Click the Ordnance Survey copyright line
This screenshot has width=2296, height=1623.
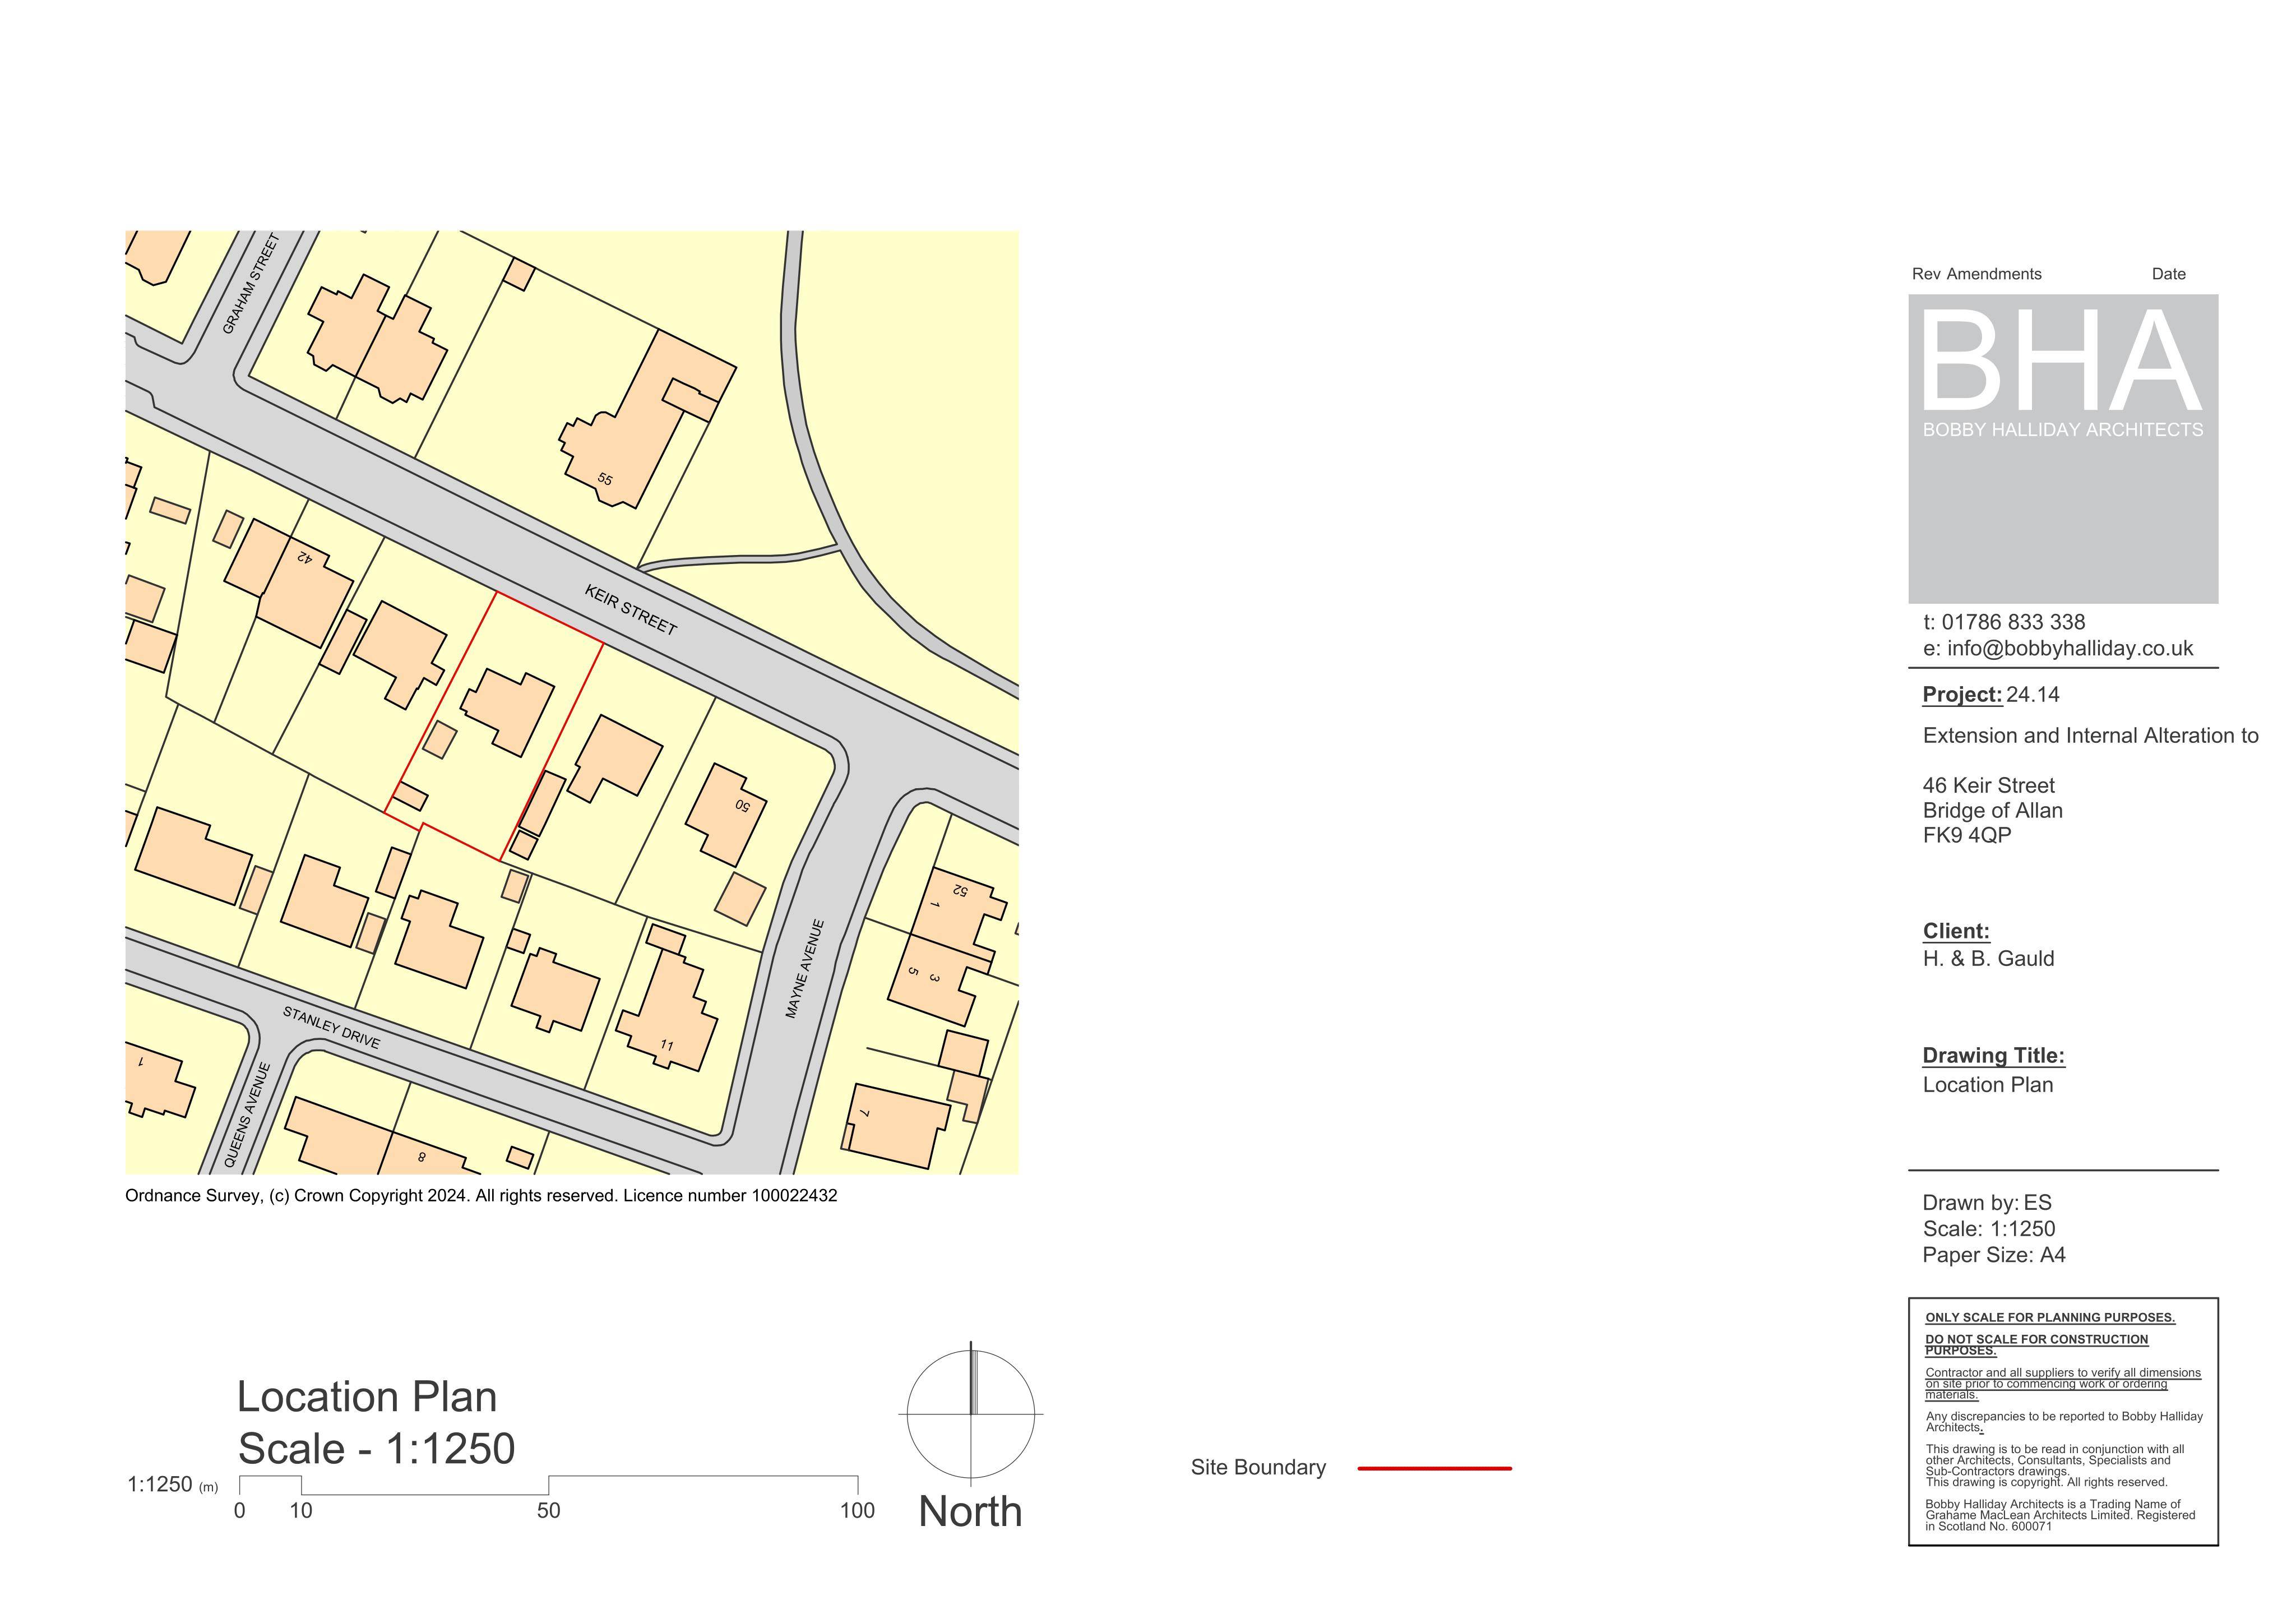481,1195
